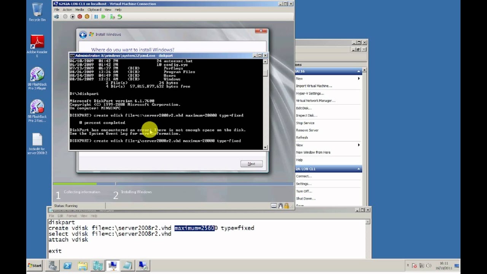Open the File menu of Virtual Machine Connection
Viewport: 487px width, 274px height.
(x=57, y=10)
